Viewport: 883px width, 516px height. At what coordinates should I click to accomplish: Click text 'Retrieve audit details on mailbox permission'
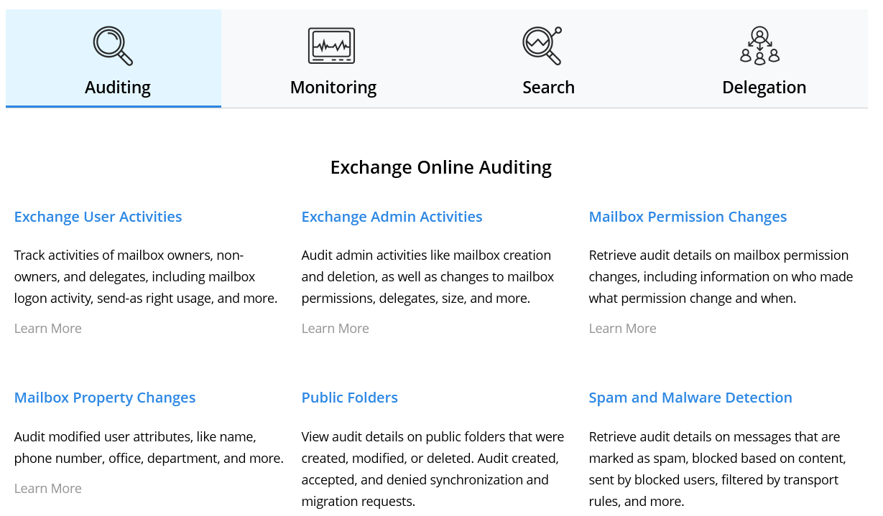coord(718,255)
